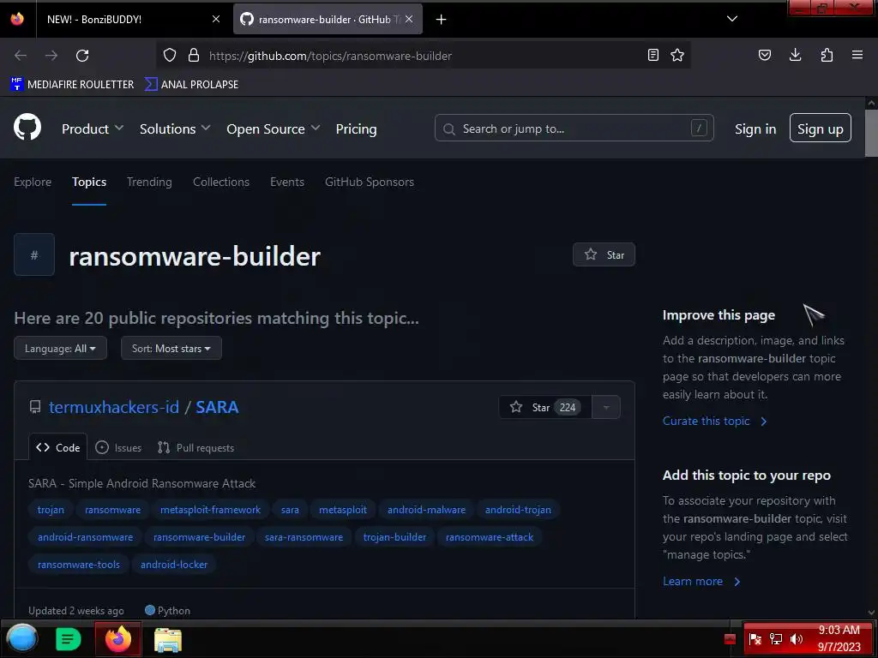Click the Curate this topic link
This screenshot has width=878, height=658.
(715, 421)
